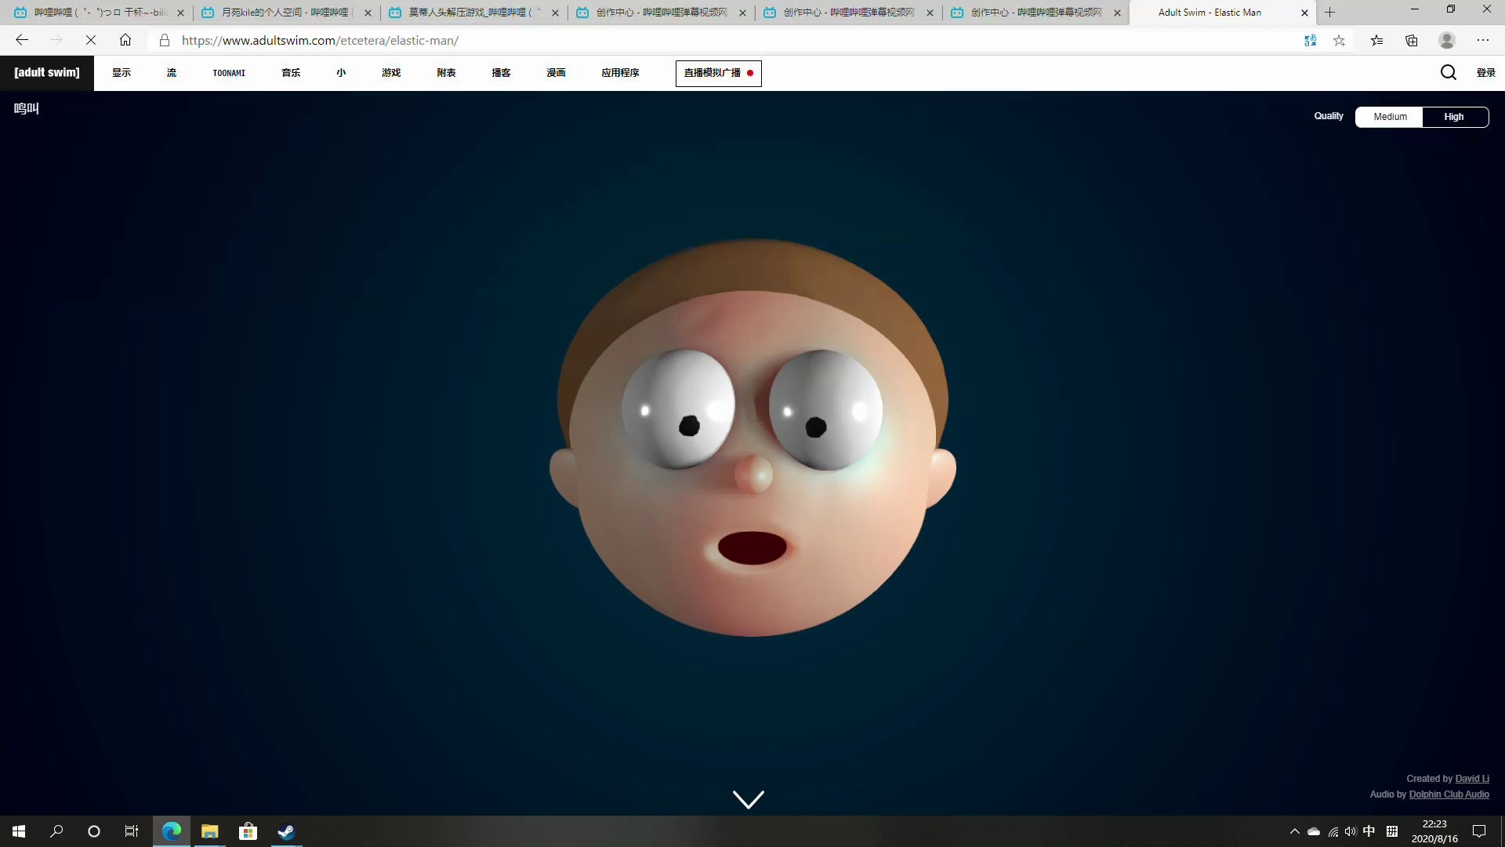
Task: Open the Adult Swim search magnifier
Action: (1448, 73)
